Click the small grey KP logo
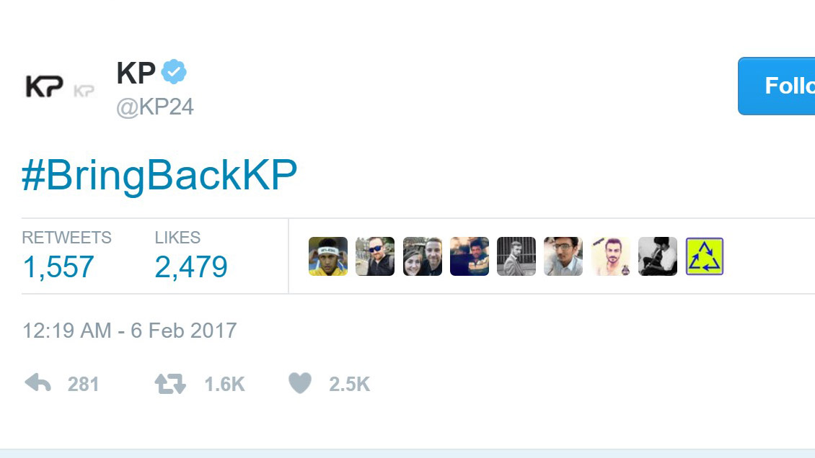Screen dimensions: 815x458 tap(84, 91)
